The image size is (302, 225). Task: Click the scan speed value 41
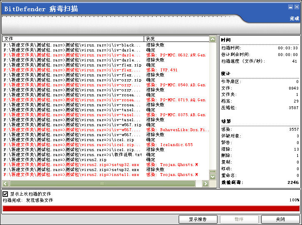click(295, 61)
